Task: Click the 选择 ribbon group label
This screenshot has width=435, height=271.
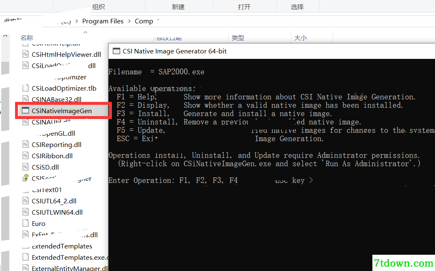Action: coord(297,7)
